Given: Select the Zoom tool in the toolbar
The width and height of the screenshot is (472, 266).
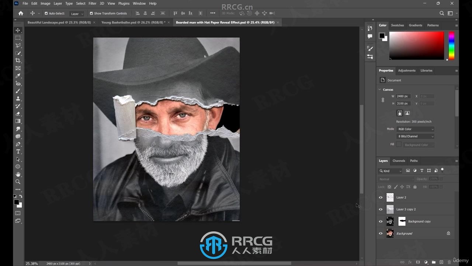Looking at the screenshot, I should coord(18,182).
